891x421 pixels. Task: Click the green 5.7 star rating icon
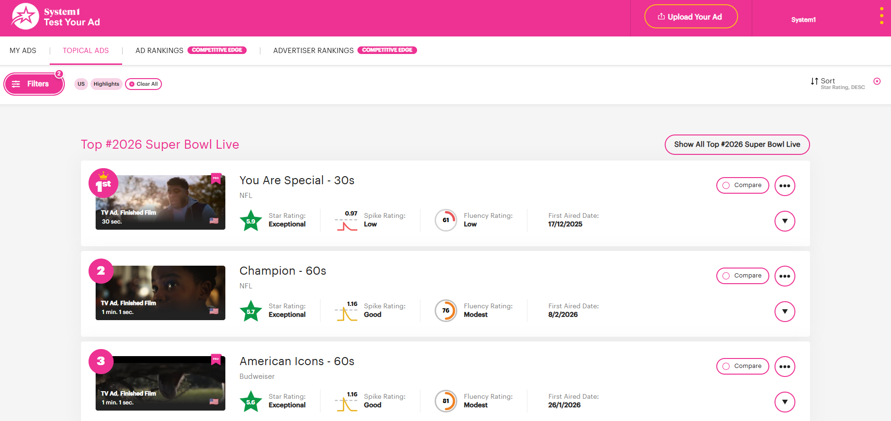click(251, 311)
